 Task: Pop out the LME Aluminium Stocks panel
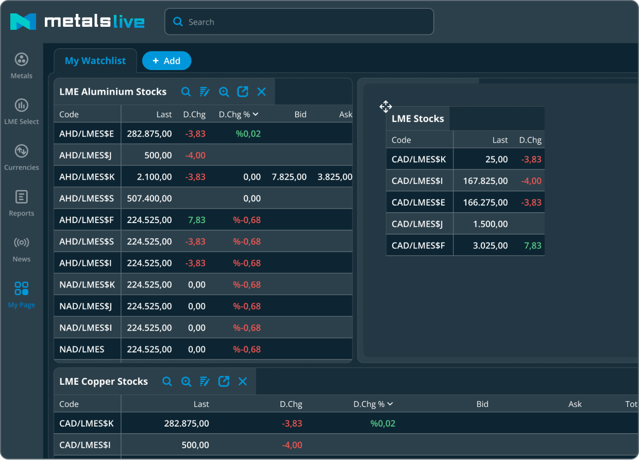coord(243,92)
